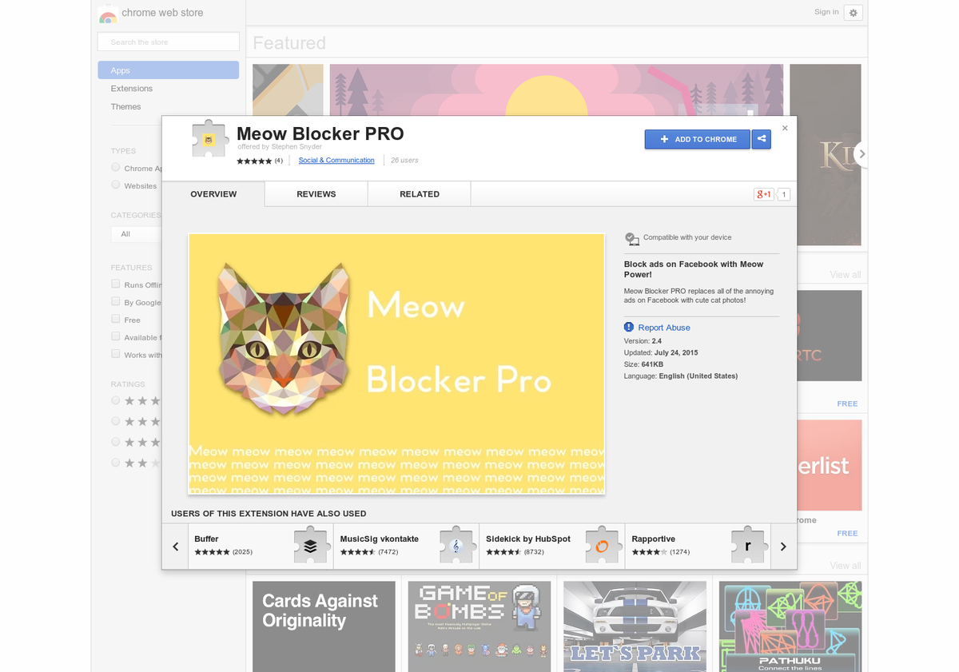
Task: Open the Let's Park tile
Action: [x=635, y=626]
